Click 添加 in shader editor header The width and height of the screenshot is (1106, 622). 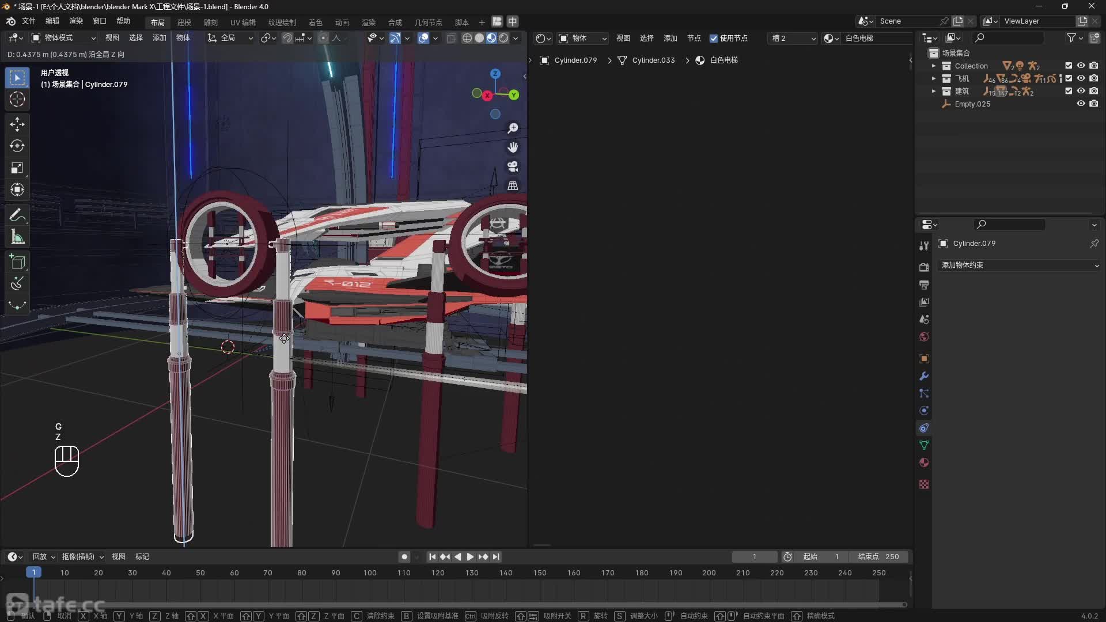tap(671, 38)
